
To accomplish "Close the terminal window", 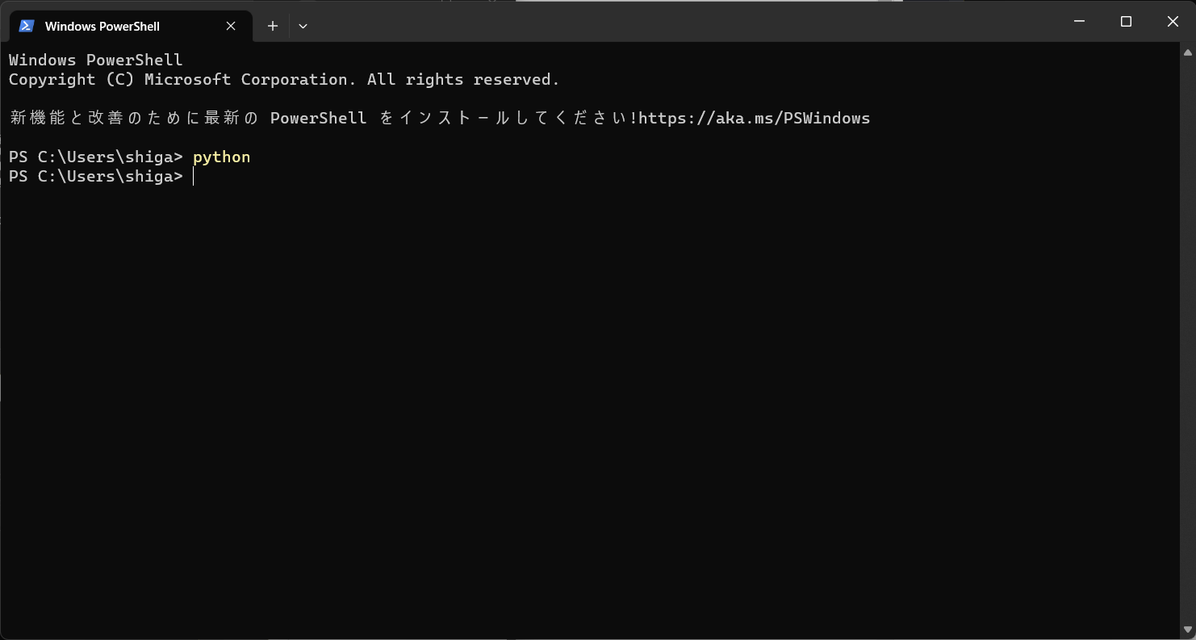I will (1173, 21).
